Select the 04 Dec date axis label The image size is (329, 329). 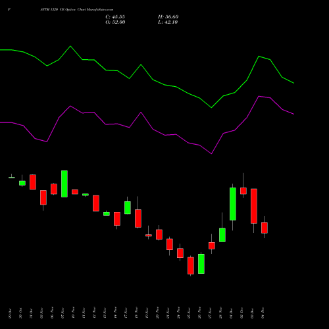coord(263,313)
